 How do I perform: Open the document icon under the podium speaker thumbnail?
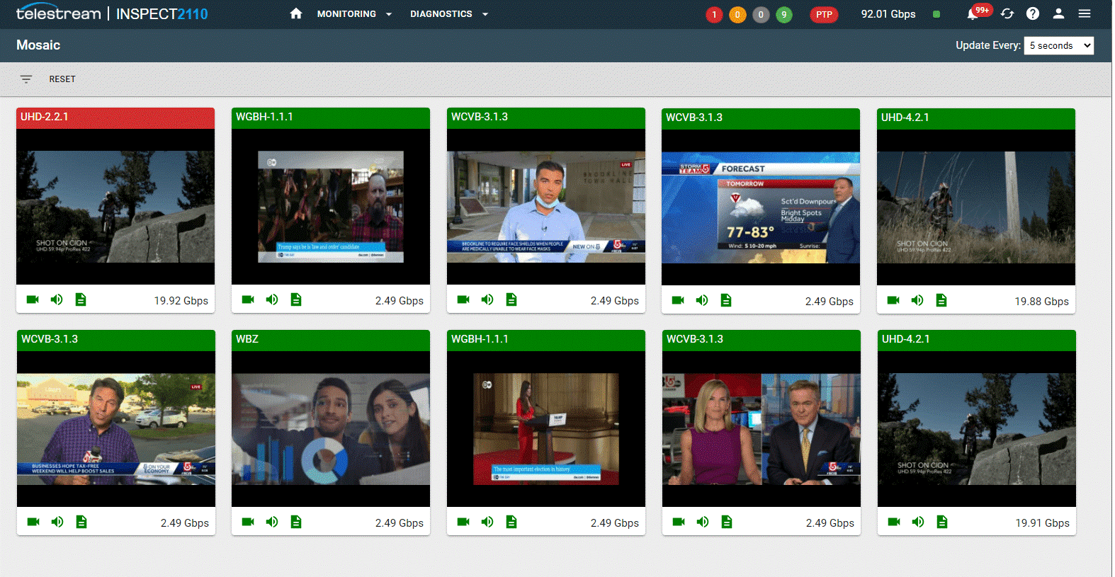[511, 522]
